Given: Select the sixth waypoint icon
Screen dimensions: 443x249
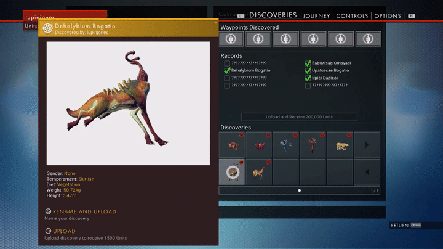Looking at the screenshot, I should click(x=368, y=39).
